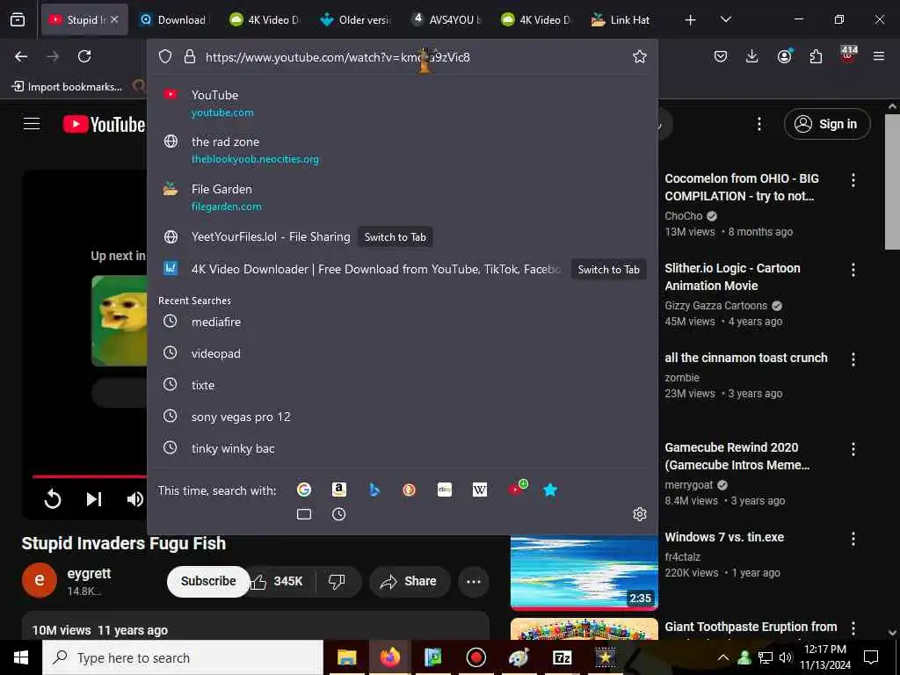Search this time in Bookmarks
The width and height of the screenshot is (900, 675).
550,490
